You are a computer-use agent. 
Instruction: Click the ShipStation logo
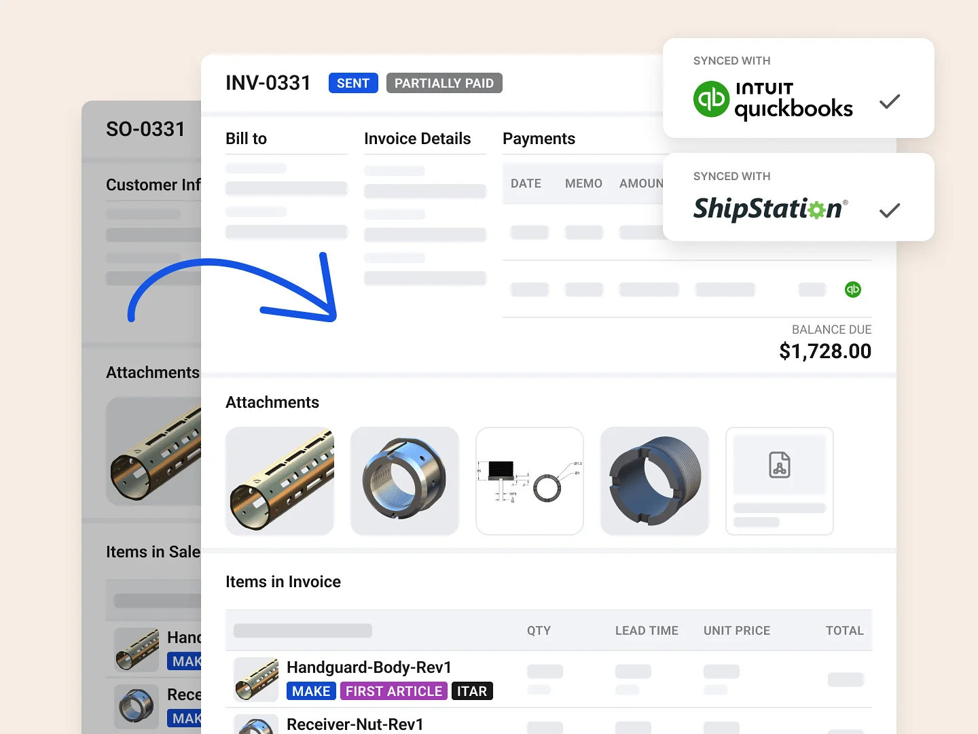(771, 209)
